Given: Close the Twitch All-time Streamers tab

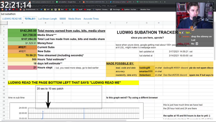Looking at the screenshot, I should (x=161, y=2).
